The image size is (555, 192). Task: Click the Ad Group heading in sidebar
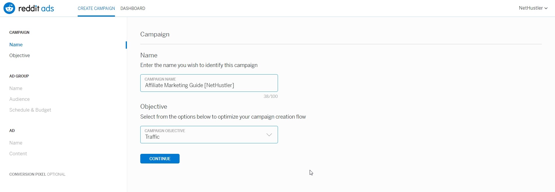pos(19,76)
